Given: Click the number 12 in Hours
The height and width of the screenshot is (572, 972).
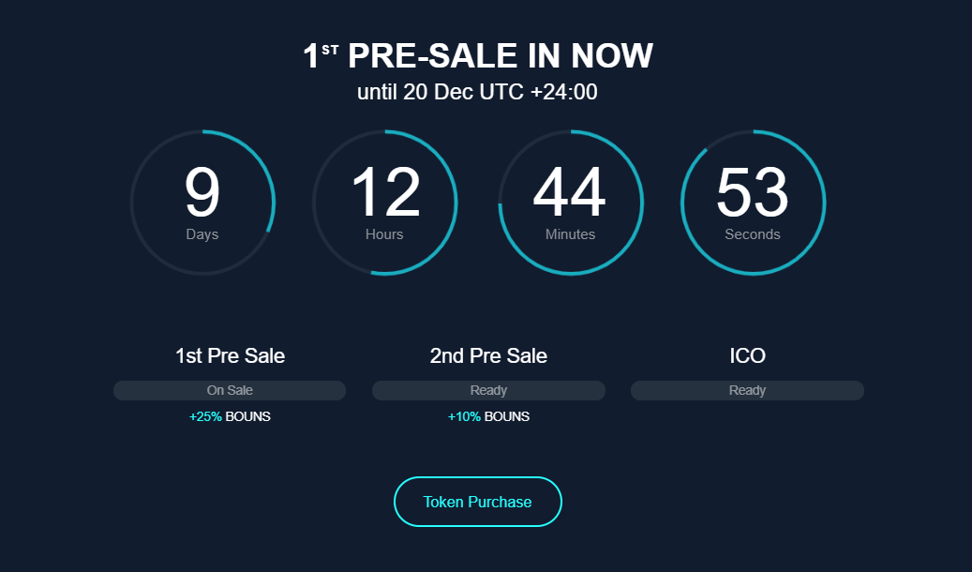Looking at the screenshot, I should (x=385, y=192).
